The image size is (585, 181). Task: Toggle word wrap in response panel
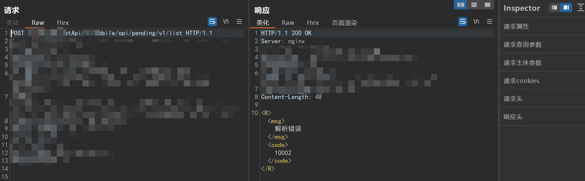[463, 22]
